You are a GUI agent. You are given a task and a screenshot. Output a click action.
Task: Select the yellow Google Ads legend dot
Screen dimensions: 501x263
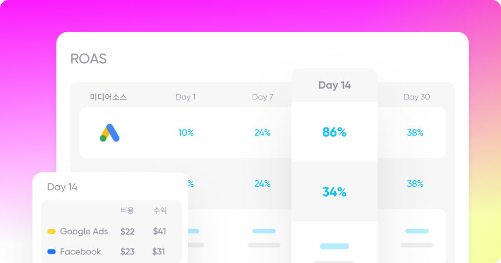(51, 231)
